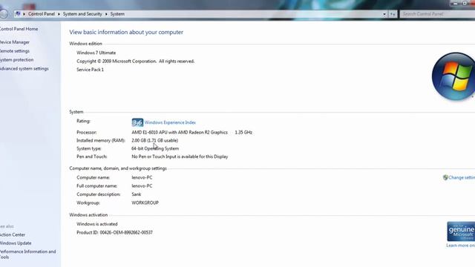Click No Pen or Touch Input text
This screenshot has height=267, width=475.
180,156
